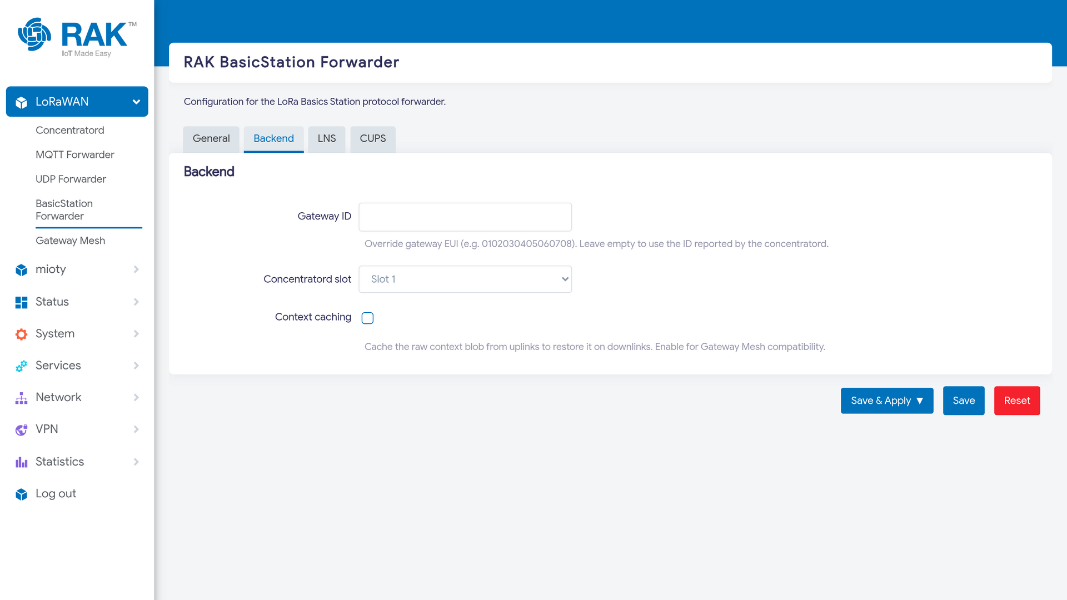The width and height of the screenshot is (1067, 600).
Task: Expand the mioty menu chevron
Action: (136, 269)
